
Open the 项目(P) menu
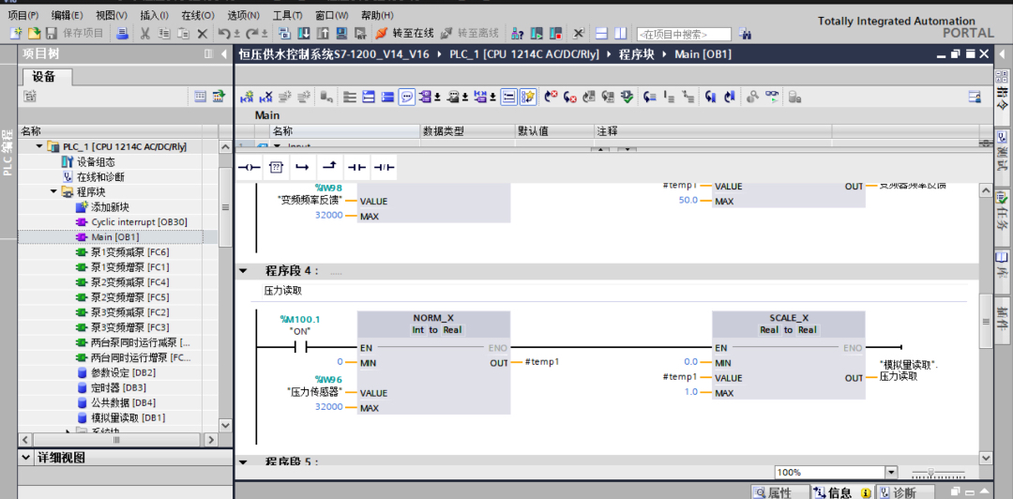click(x=23, y=15)
